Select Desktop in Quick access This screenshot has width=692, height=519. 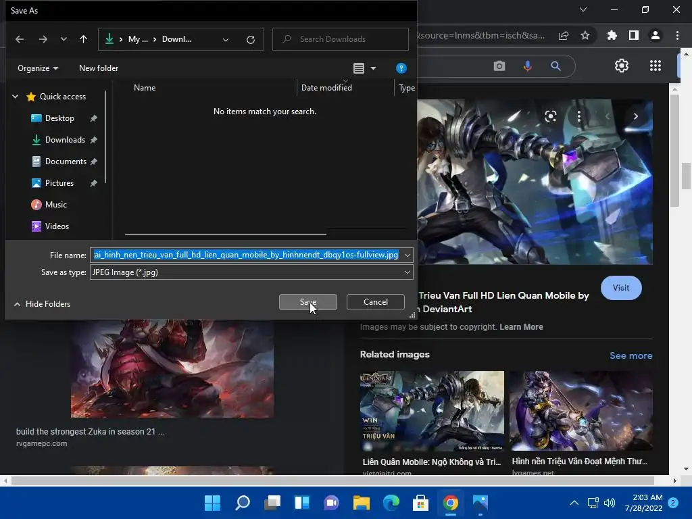pyautogui.click(x=59, y=118)
